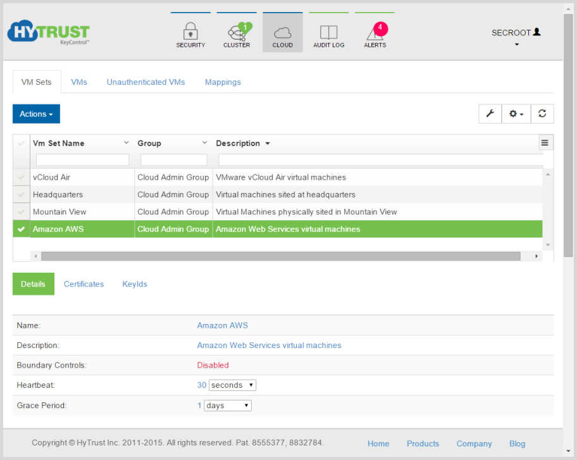Select the Amazon AWS row name
Viewport: 577px width, 460px height.
(x=58, y=229)
